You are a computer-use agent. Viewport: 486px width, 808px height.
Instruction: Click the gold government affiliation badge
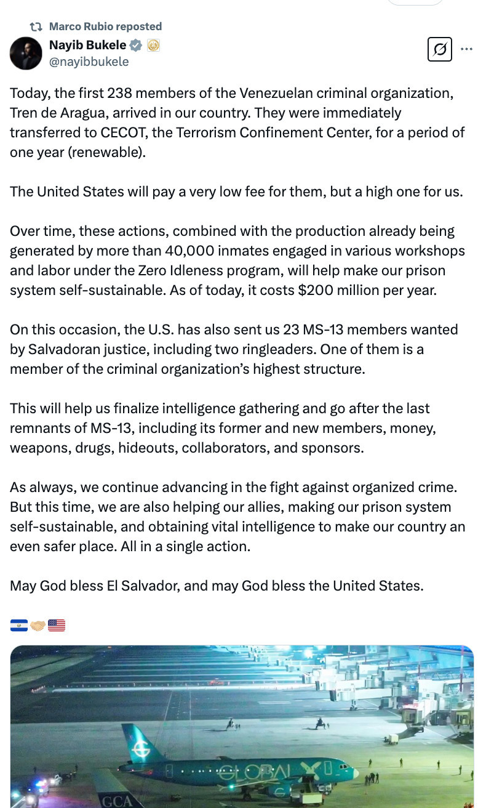[153, 45]
